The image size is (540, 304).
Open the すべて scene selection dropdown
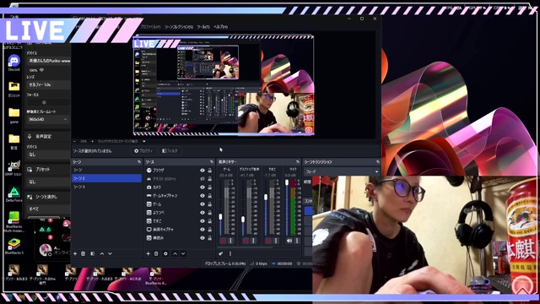click(48, 209)
